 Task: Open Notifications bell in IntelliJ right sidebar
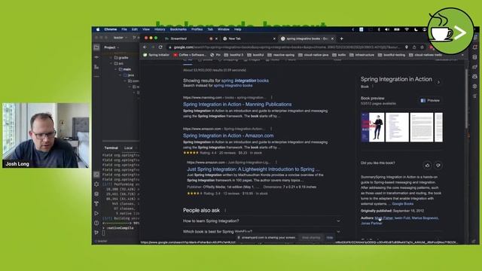[x=475, y=47]
